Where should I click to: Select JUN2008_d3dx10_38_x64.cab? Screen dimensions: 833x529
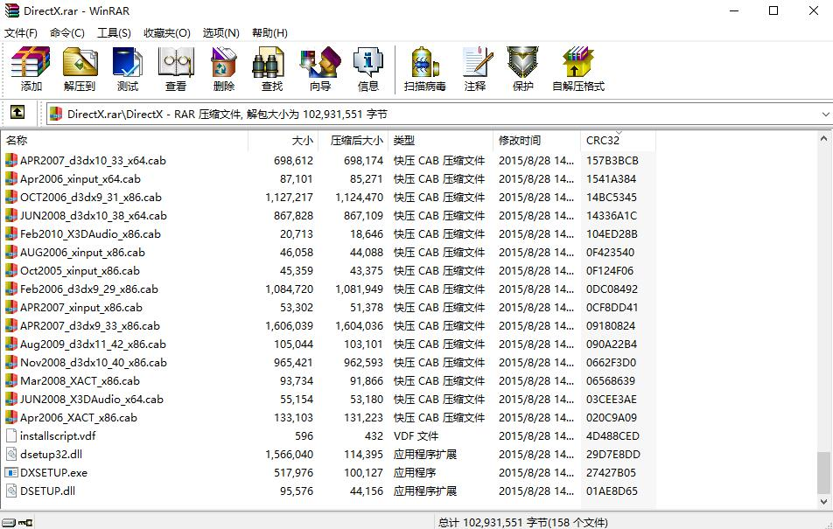pos(94,216)
